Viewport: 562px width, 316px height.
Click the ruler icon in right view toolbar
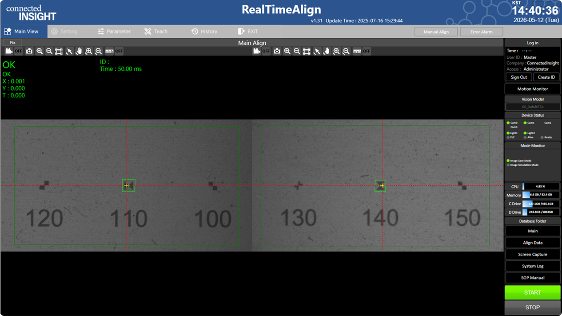pos(357,51)
